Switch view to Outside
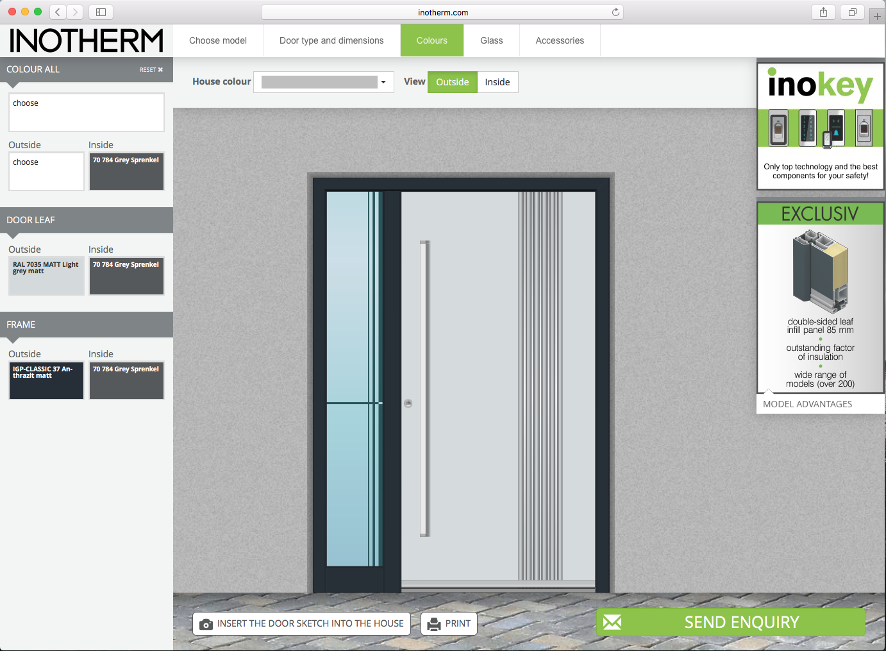This screenshot has height=651, width=886. (x=453, y=82)
